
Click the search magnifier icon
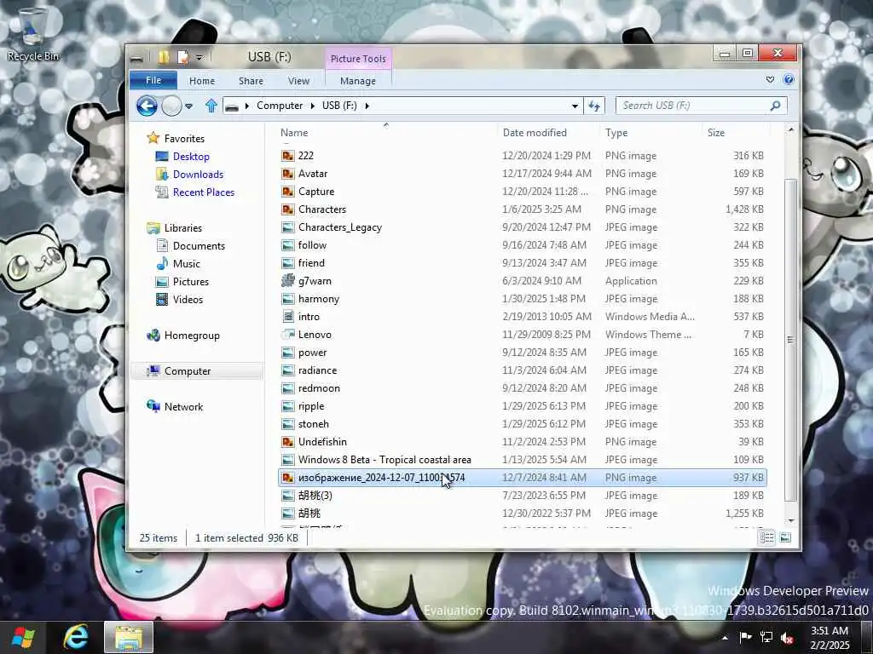tap(775, 105)
